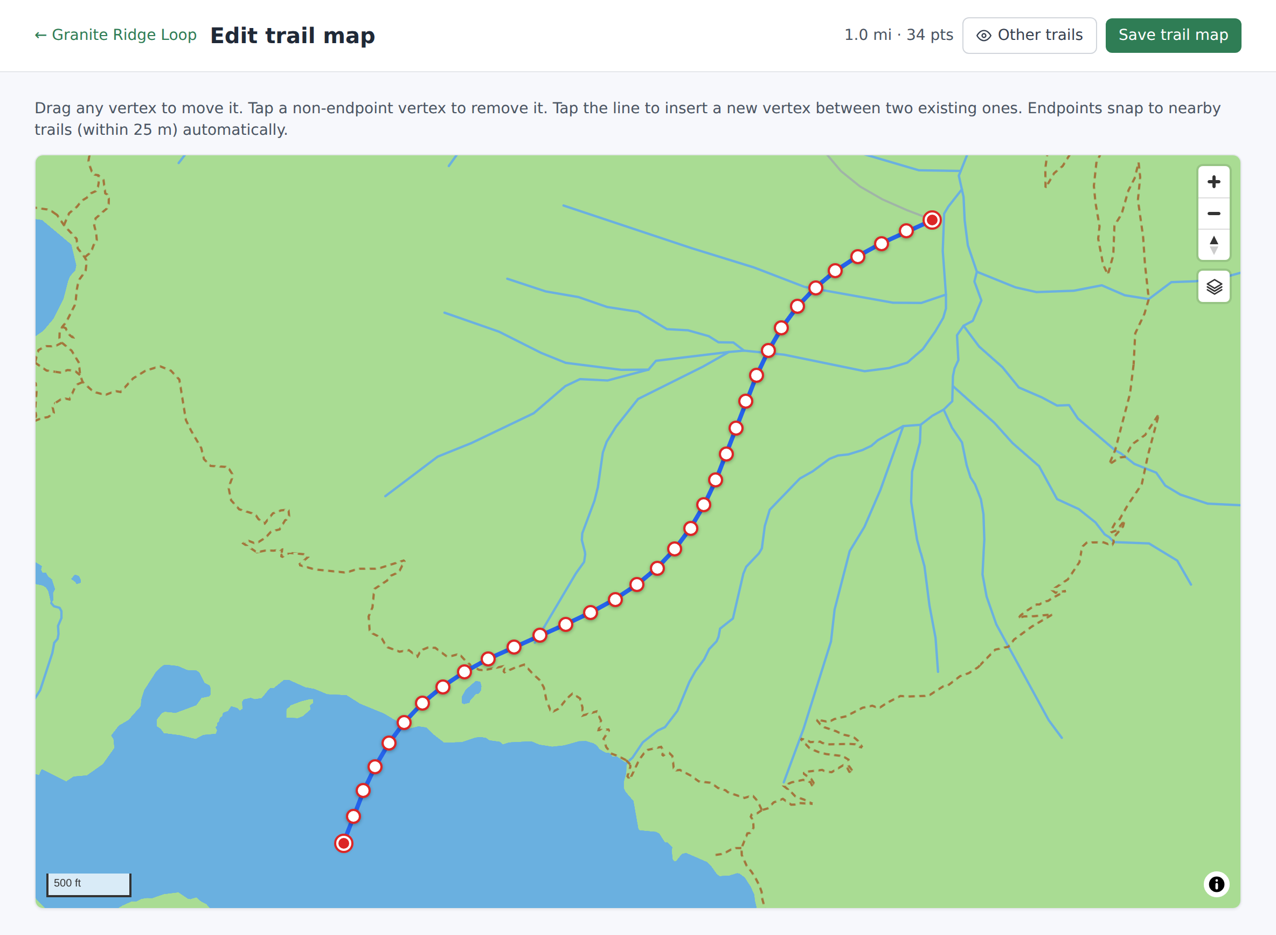Click the 500 ft scale bar

[x=89, y=884]
